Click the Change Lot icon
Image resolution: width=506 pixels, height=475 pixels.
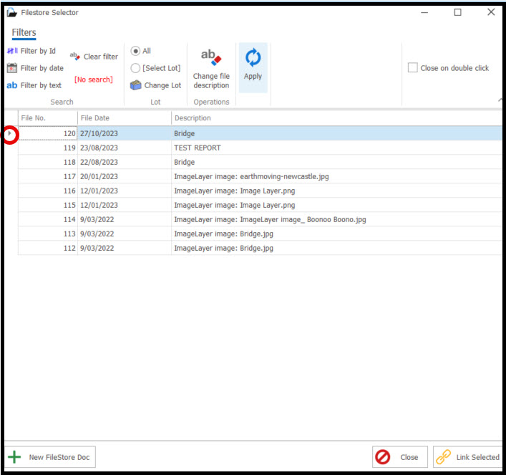[x=135, y=85]
